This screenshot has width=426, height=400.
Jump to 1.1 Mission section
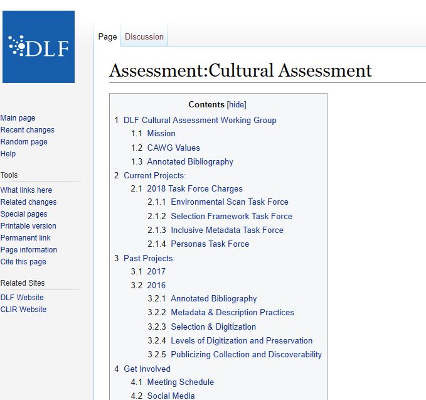(161, 134)
